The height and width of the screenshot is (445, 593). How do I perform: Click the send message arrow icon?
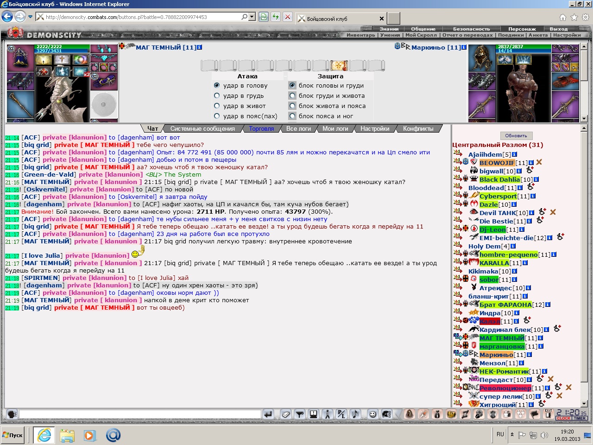(x=268, y=414)
